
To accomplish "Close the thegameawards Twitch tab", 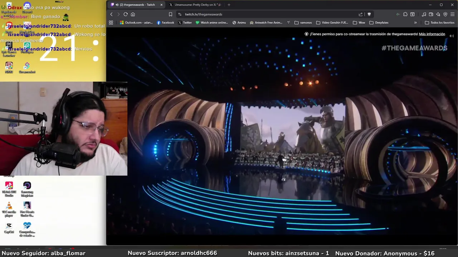I will (161, 5).
